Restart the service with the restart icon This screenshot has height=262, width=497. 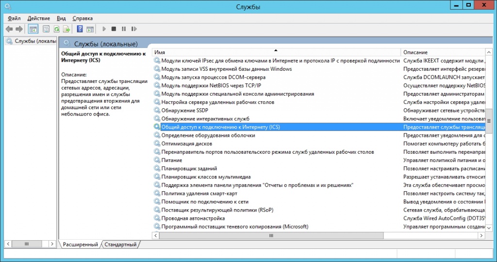point(134,29)
